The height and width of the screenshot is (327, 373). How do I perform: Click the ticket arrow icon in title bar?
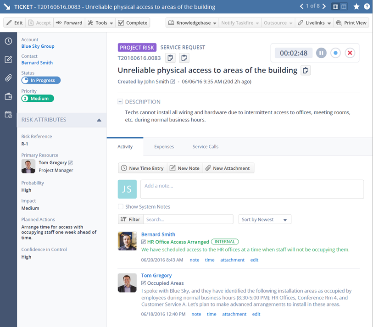pyautogui.click(x=7, y=6)
